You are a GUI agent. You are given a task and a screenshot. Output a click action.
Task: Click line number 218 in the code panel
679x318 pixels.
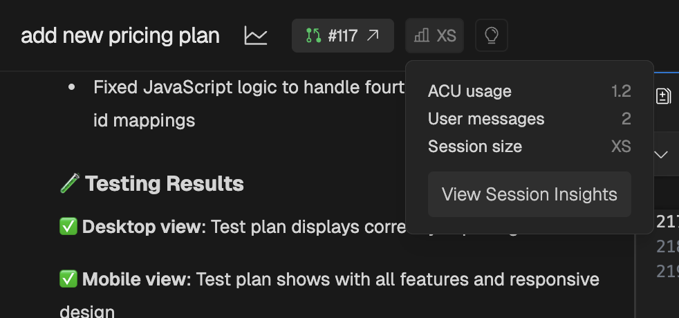pyautogui.click(x=668, y=247)
